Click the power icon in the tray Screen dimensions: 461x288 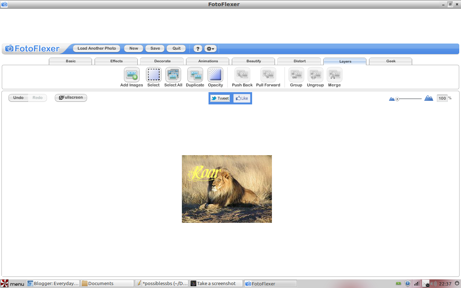coord(457,283)
